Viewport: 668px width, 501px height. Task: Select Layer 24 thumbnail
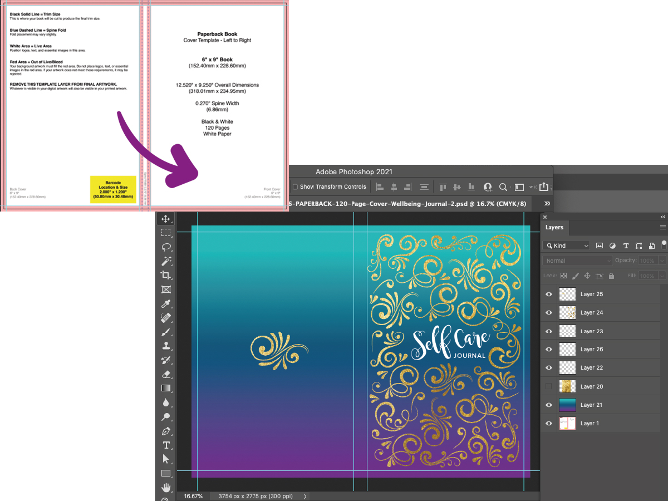pyautogui.click(x=567, y=312)
